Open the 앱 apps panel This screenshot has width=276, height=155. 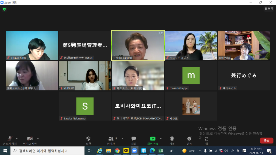[x=206, y=140]
